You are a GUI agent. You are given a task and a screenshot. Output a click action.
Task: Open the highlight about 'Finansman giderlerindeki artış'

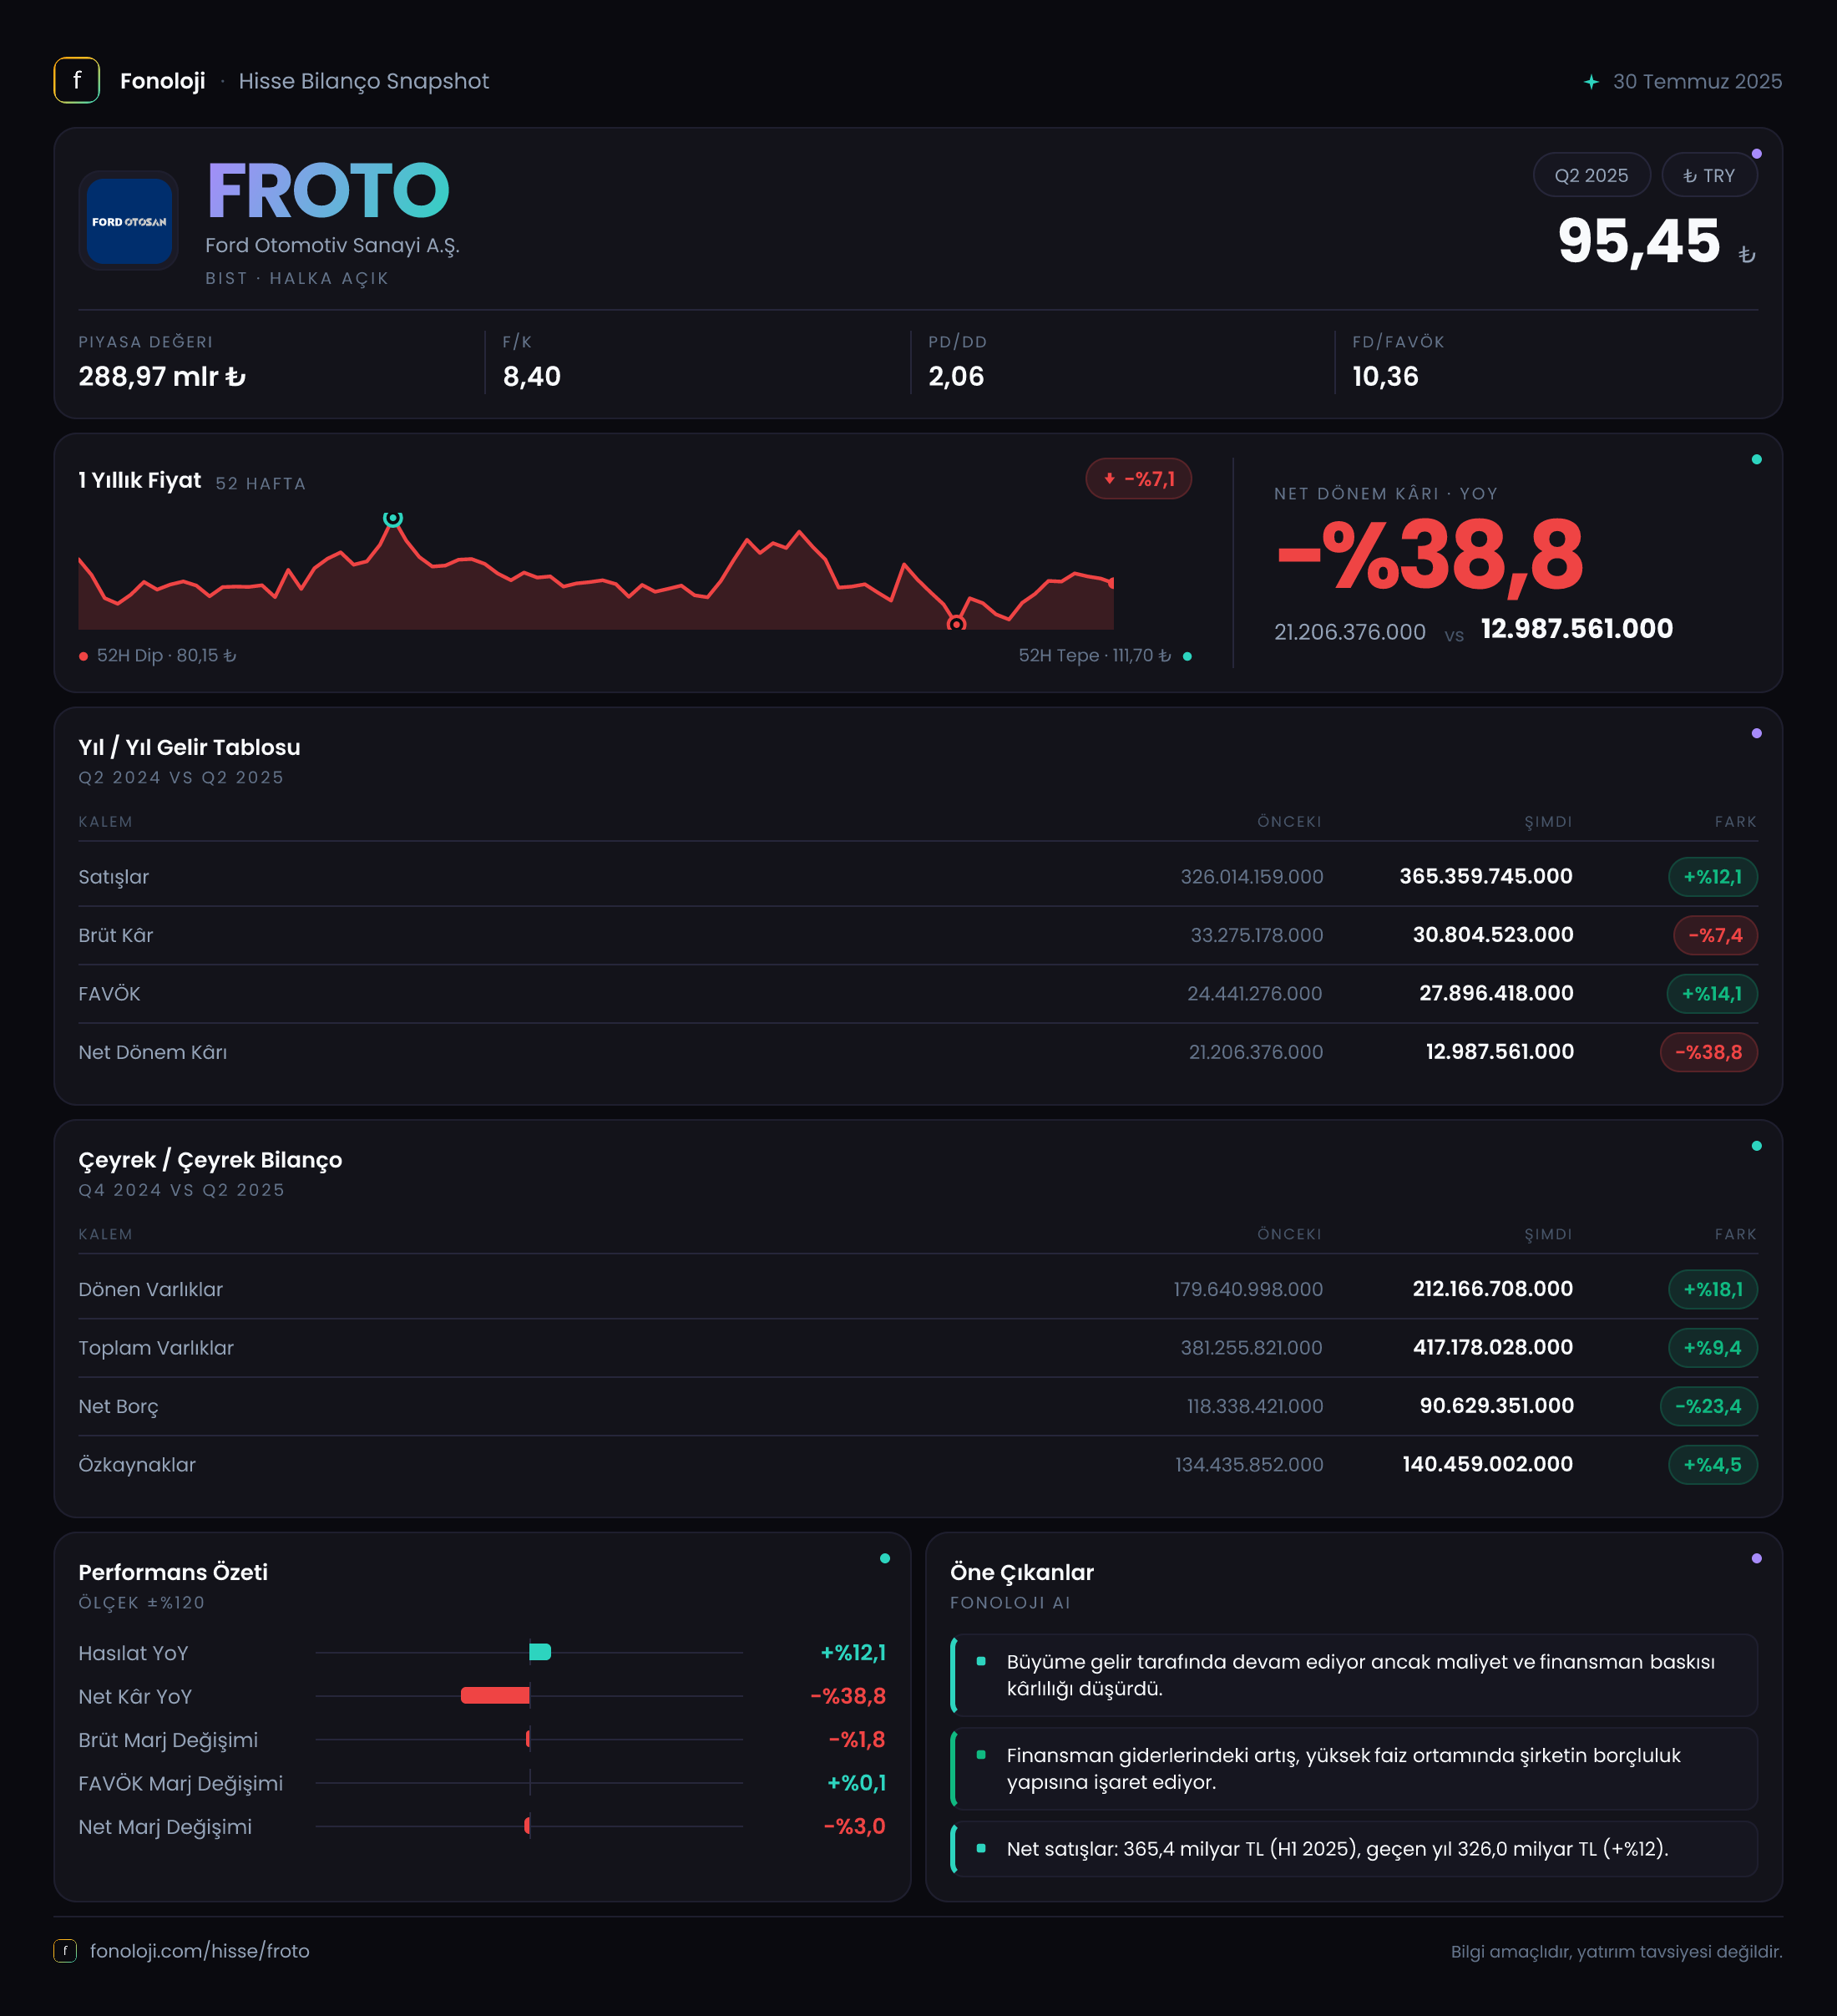[x=1354, y=1769]
